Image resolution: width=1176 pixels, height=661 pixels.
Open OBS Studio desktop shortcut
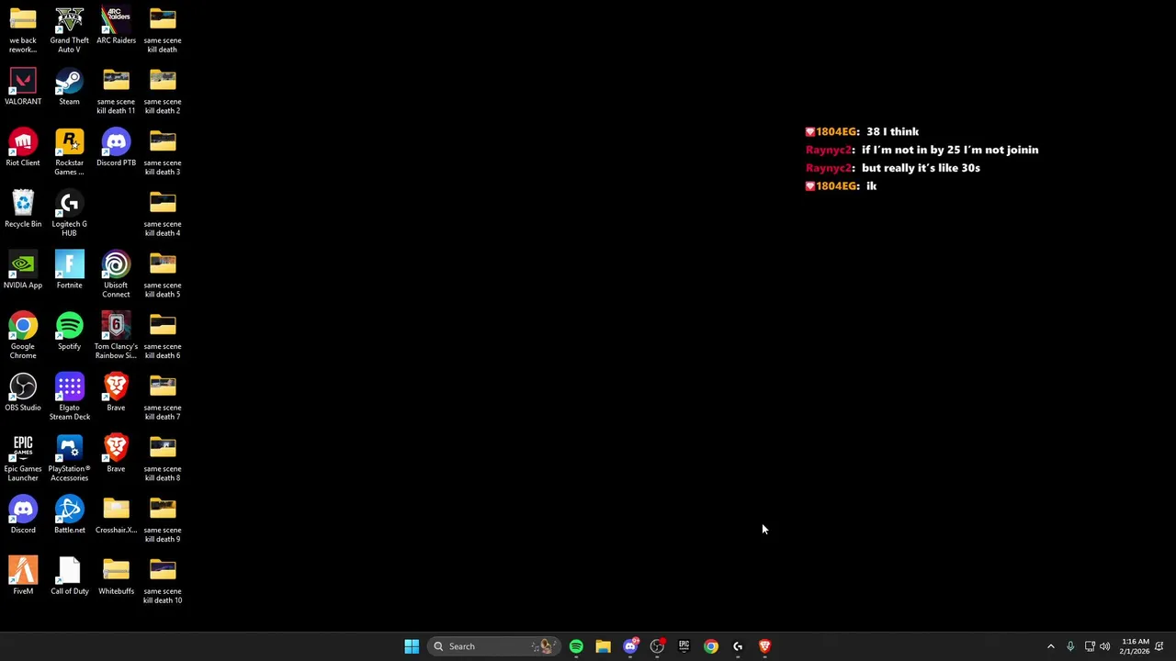(x=23, y=393)
